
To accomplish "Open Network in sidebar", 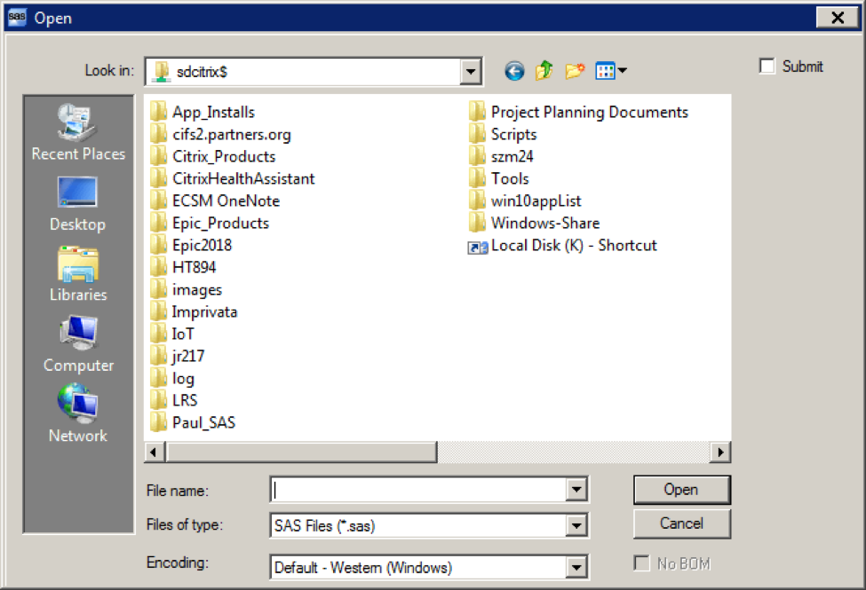I will pyautogui.click(x=78, y=414).
